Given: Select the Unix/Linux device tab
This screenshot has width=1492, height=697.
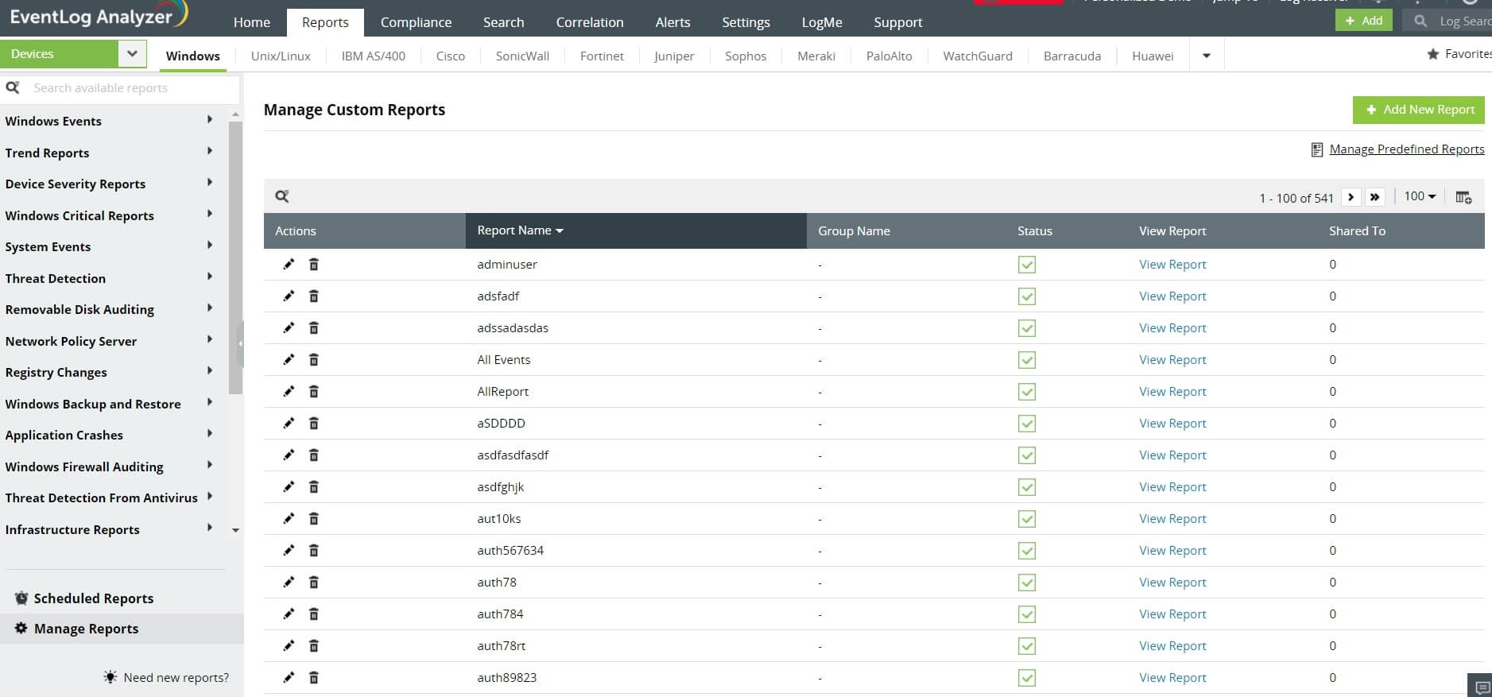Looking at the screenshot, I should point(281,56).
